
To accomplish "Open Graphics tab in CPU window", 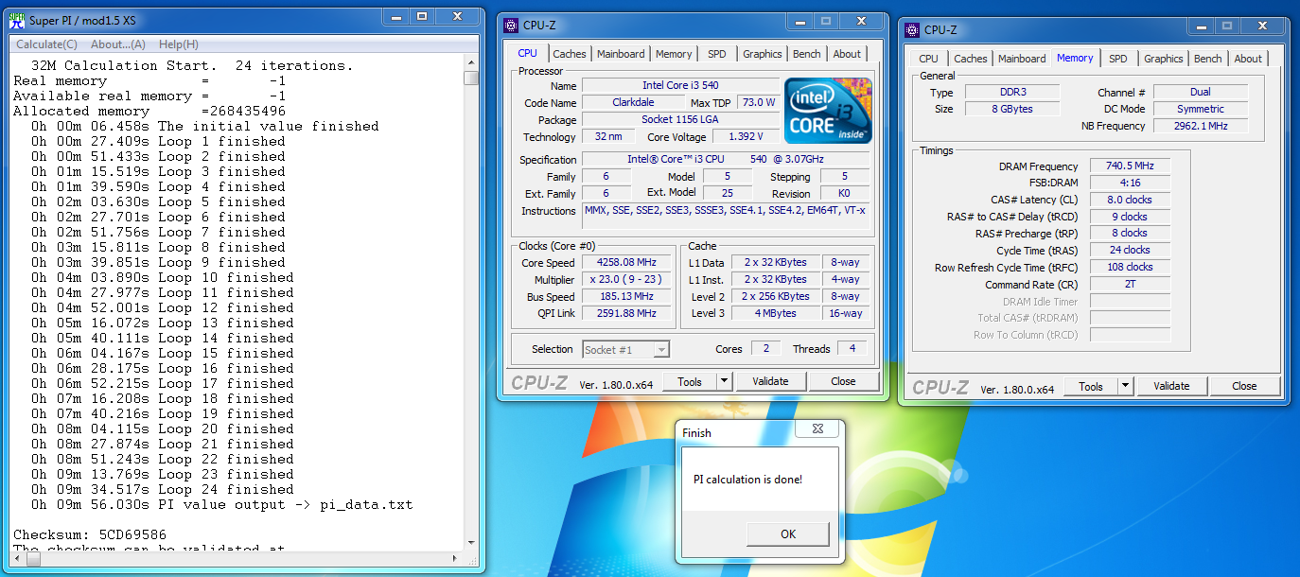I will coord(763,54).
